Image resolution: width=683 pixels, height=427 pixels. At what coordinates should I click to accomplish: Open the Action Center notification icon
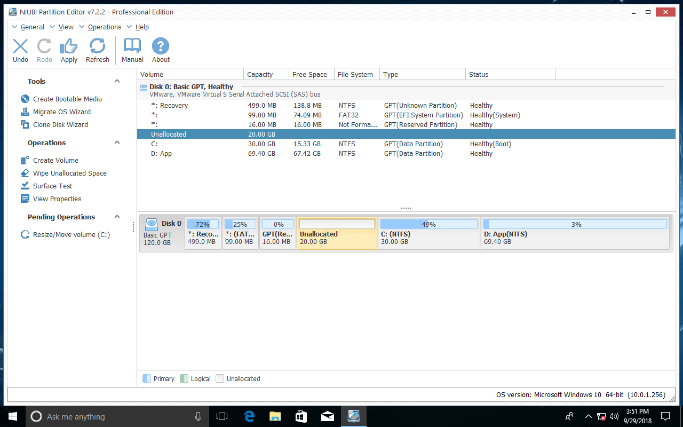[x=665, y=416]
